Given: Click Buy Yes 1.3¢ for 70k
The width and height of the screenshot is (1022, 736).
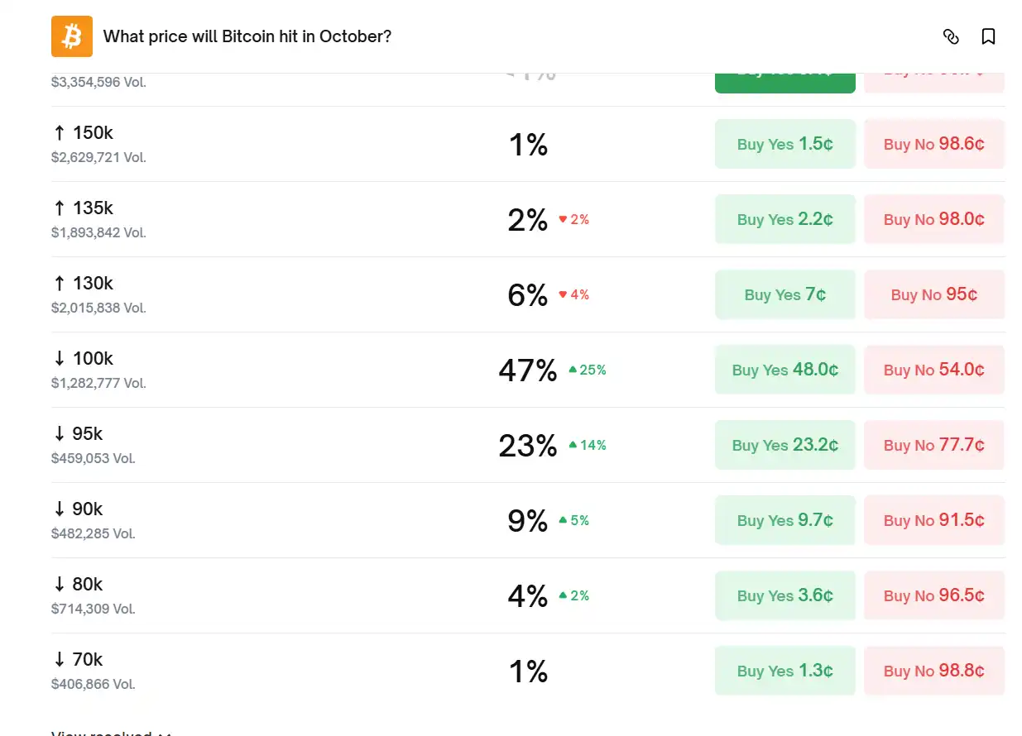Looking at the screenshot, I should [784, 671].
